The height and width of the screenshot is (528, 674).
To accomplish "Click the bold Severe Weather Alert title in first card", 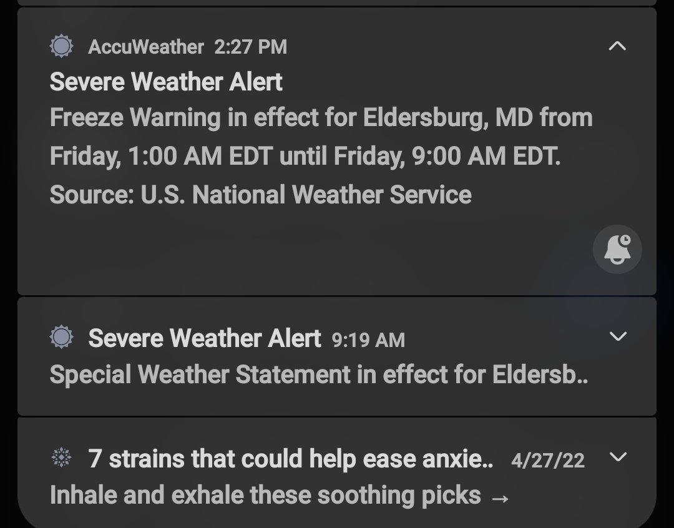I will click(x=166, y=82).
